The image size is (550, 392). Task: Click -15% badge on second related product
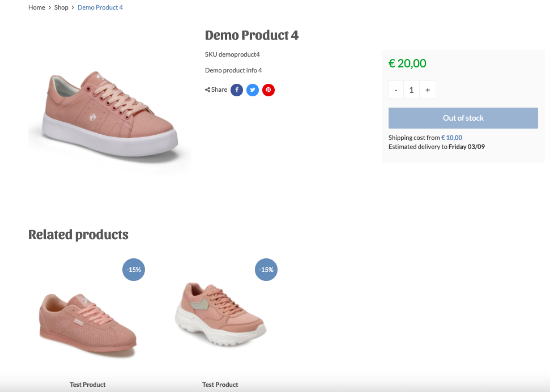pyautogui.click(x=266, y=270)
